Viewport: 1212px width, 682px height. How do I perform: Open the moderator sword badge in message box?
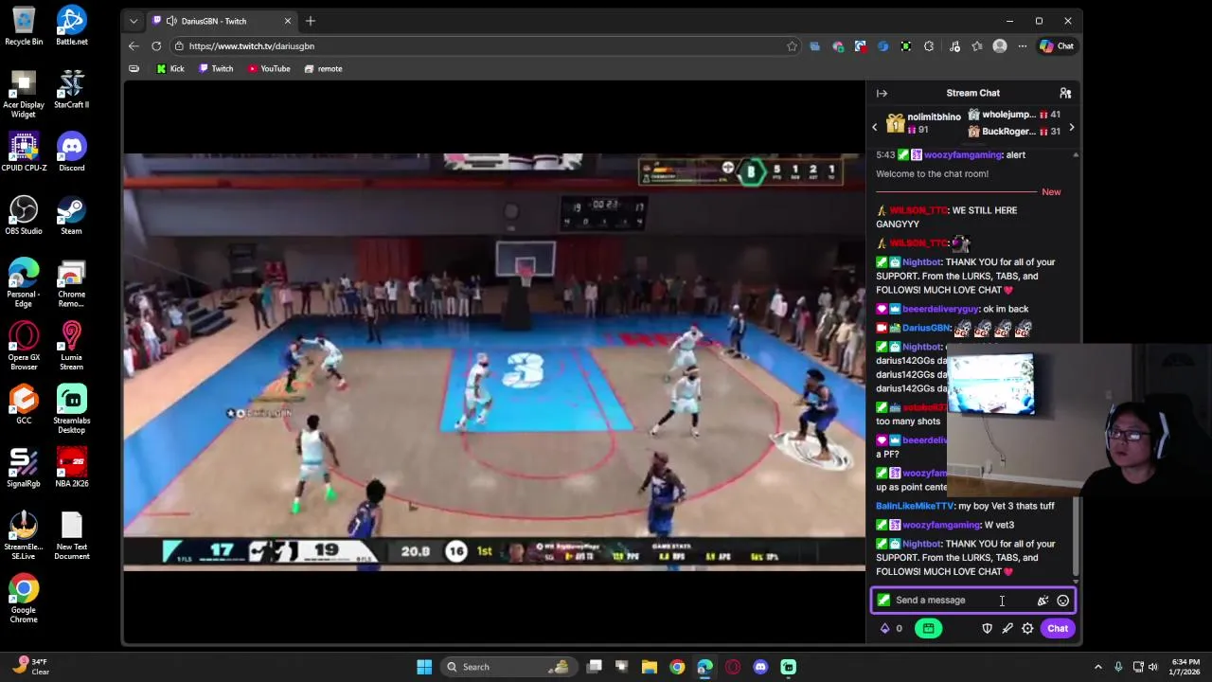click(883, 601)
